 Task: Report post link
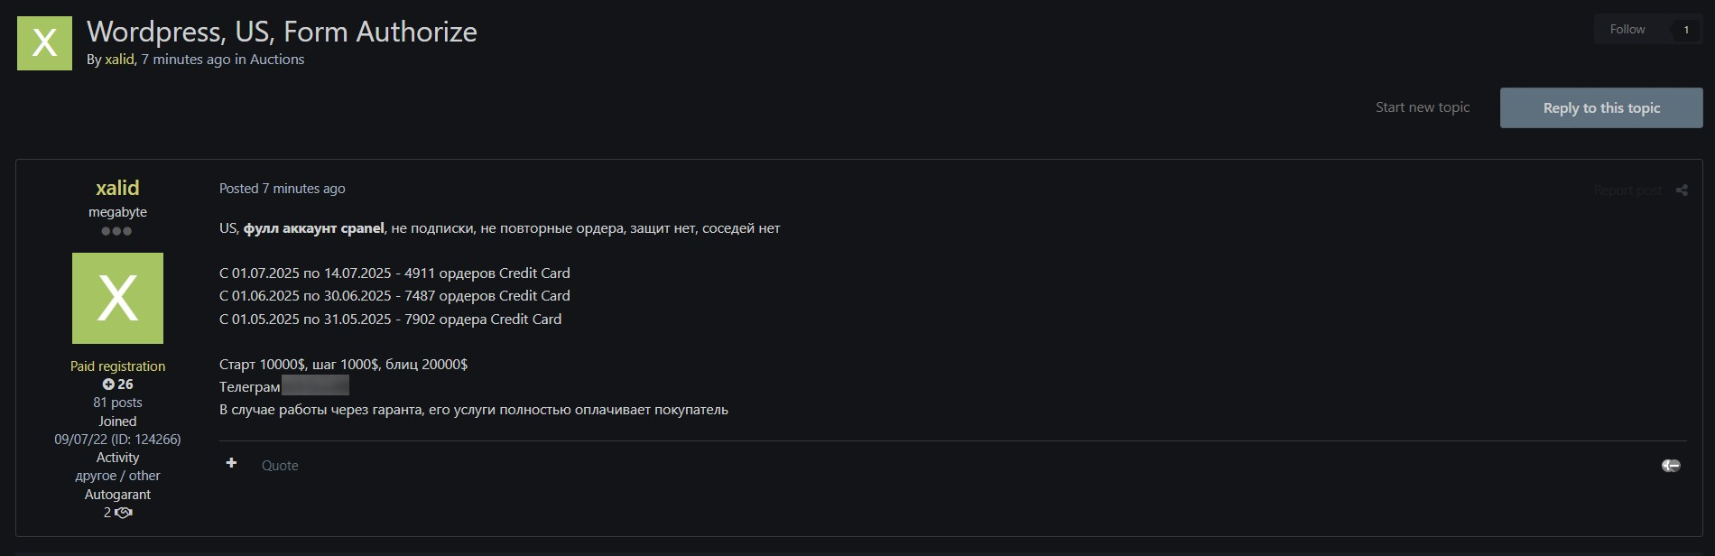1627,190
